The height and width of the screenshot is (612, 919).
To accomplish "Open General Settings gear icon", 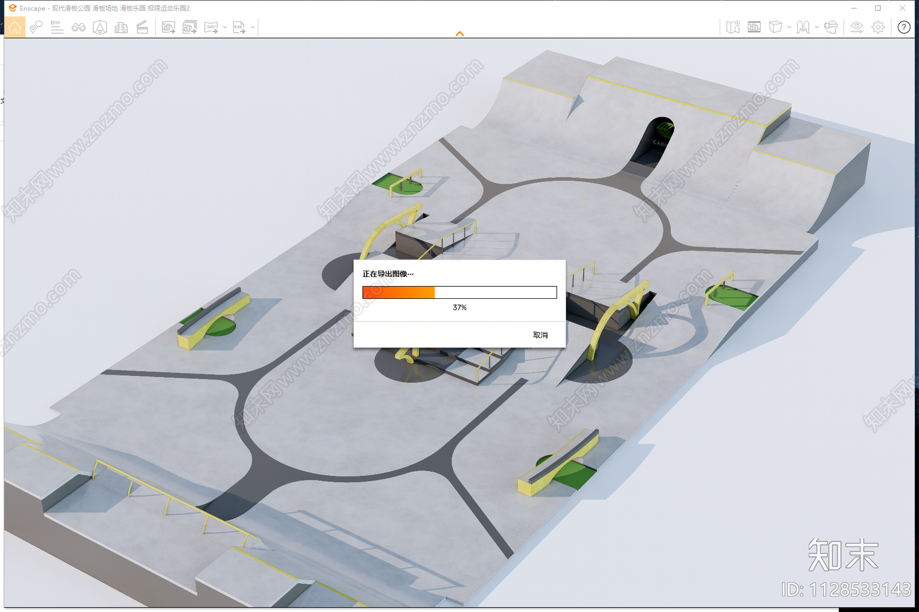I will point(878,27).
